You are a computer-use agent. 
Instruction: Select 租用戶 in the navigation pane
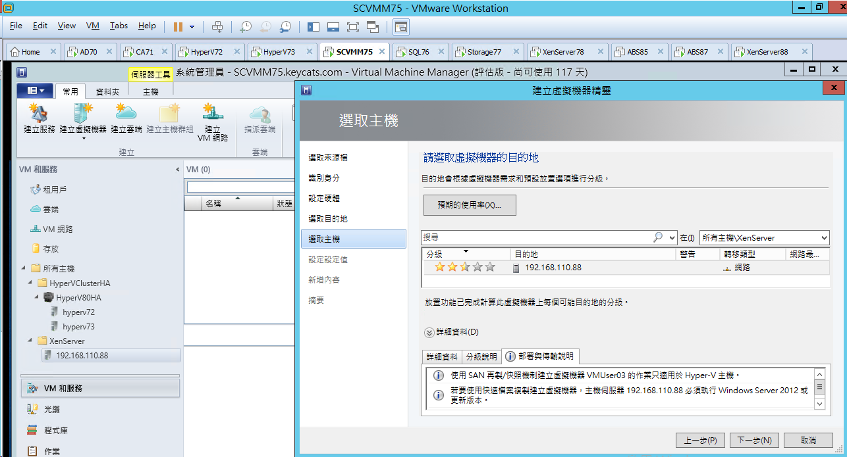tap(55, 189)
